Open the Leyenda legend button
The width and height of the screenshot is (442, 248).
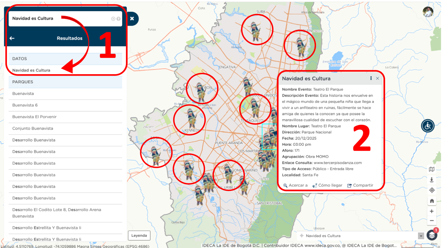click(x=139, y=236)
